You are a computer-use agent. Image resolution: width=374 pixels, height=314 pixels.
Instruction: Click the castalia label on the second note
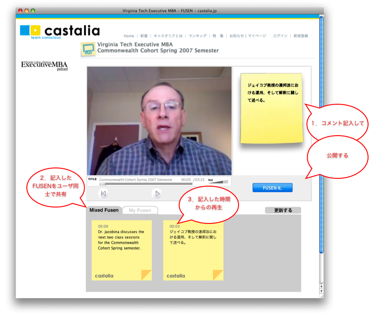(x=175, y=276)
